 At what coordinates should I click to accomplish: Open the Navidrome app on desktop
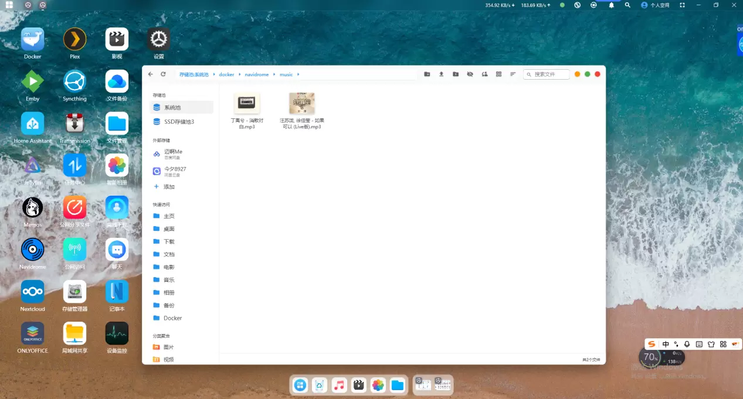(32, 250)
